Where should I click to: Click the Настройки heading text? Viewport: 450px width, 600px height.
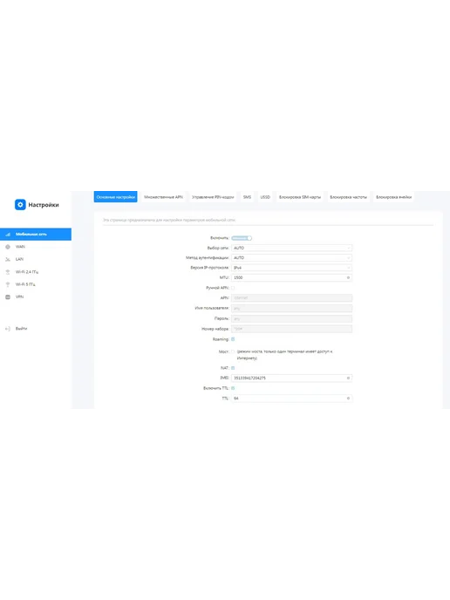[x=44, y=205]
